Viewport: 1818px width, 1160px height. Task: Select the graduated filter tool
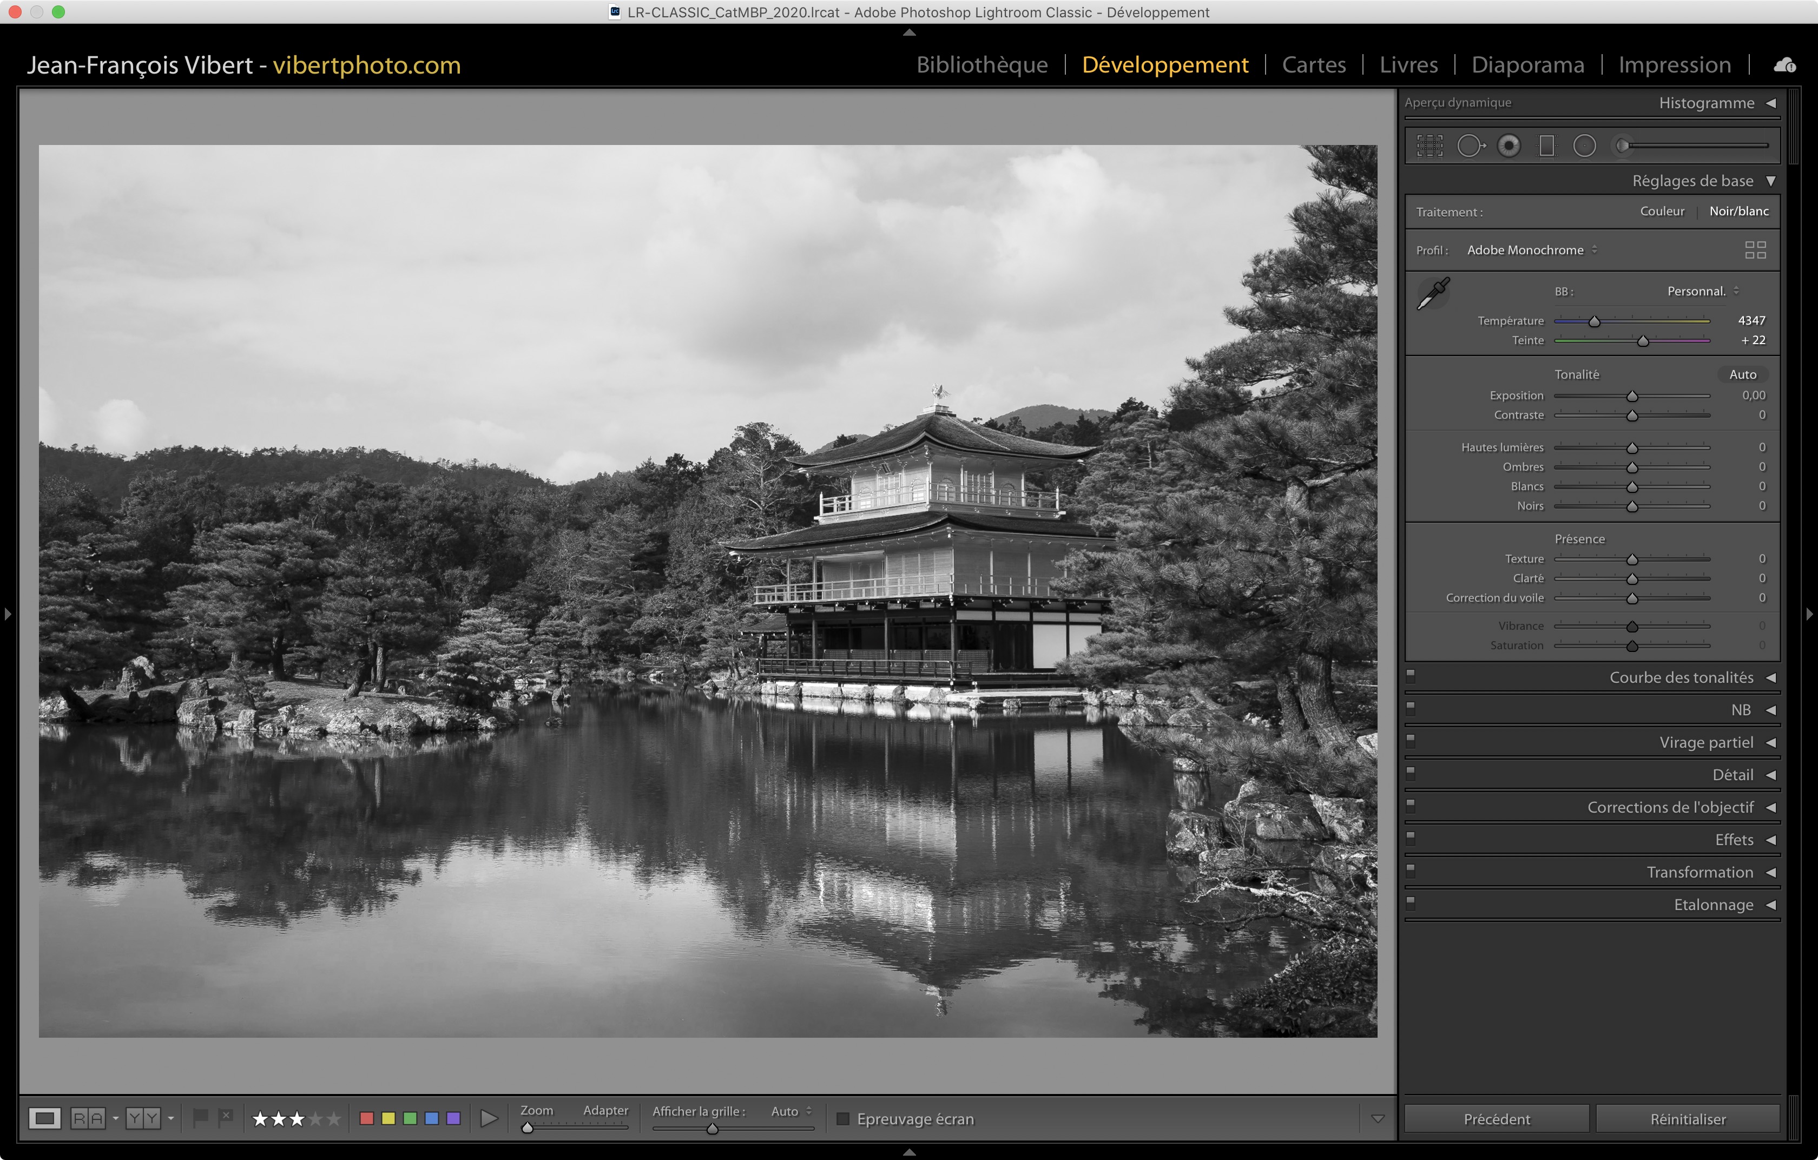click(x=1546, y=146)
